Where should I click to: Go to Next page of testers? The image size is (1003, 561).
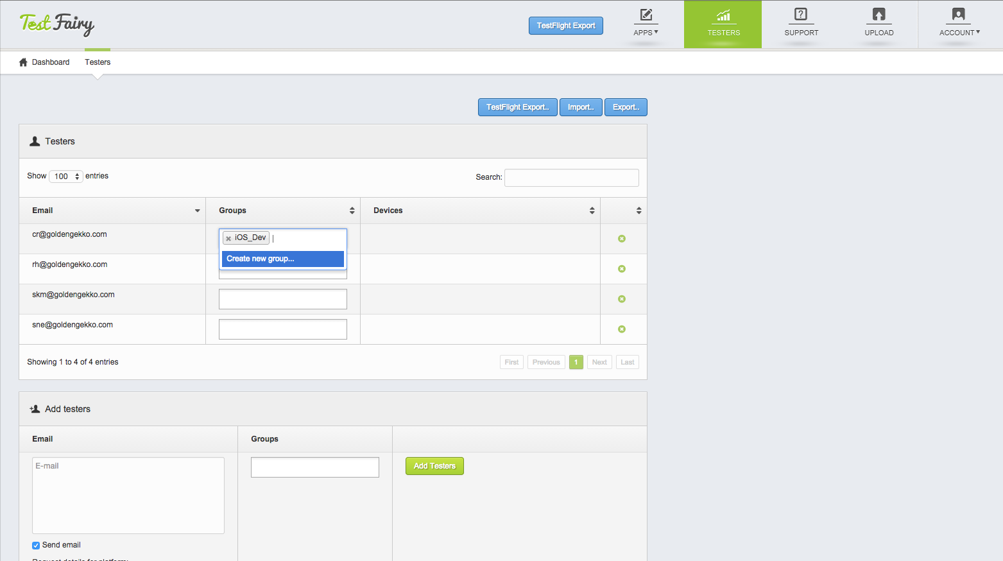pos(599,362)
